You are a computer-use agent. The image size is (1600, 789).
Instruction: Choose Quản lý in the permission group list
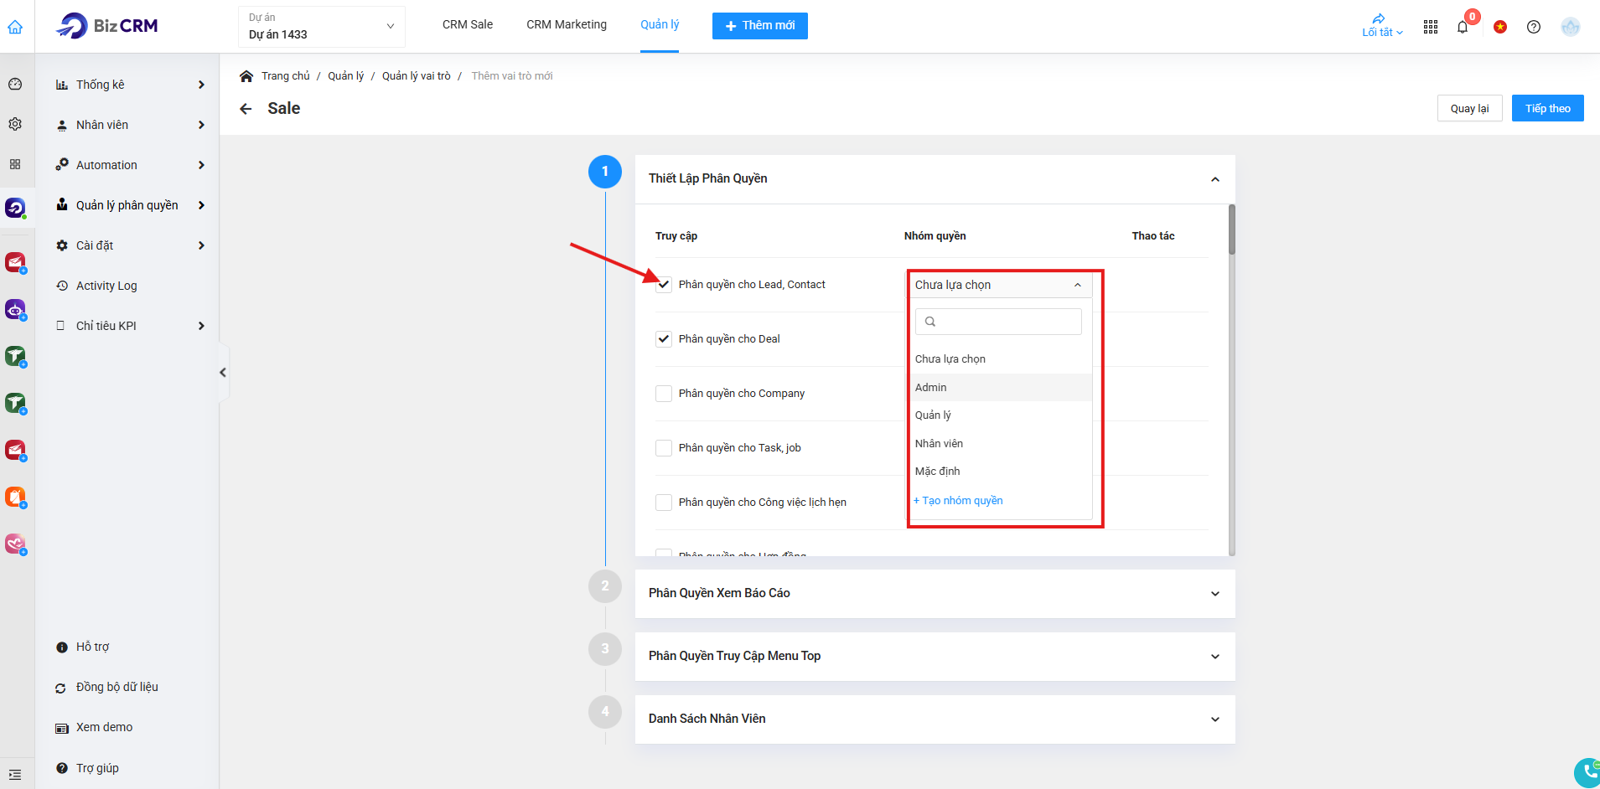999,415
